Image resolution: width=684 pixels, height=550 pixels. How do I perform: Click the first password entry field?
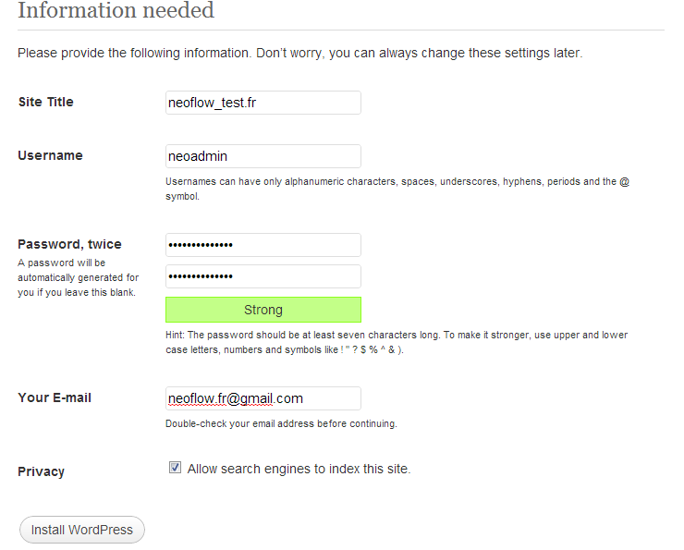263,245
